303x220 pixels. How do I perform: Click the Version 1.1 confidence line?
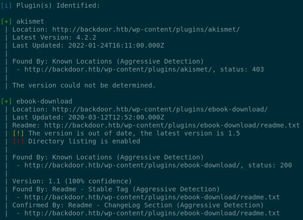[x=72, y=181]
